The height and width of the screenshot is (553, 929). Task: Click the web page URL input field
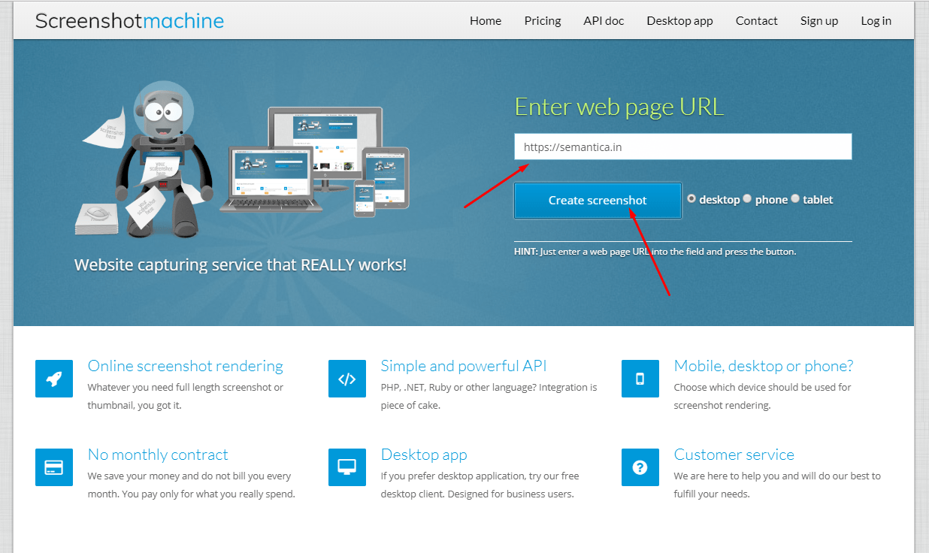tap(683, 147)
